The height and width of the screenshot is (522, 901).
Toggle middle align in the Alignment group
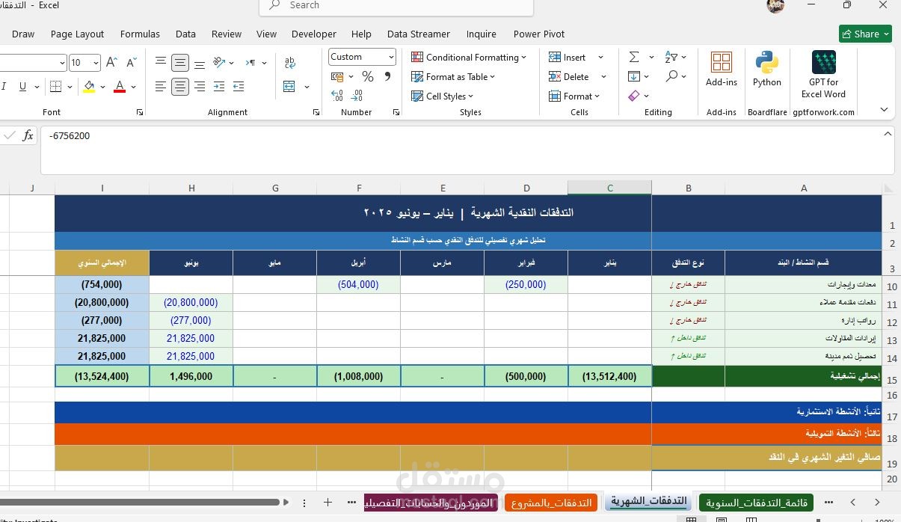pyautogui.click(x=180, y=63)
